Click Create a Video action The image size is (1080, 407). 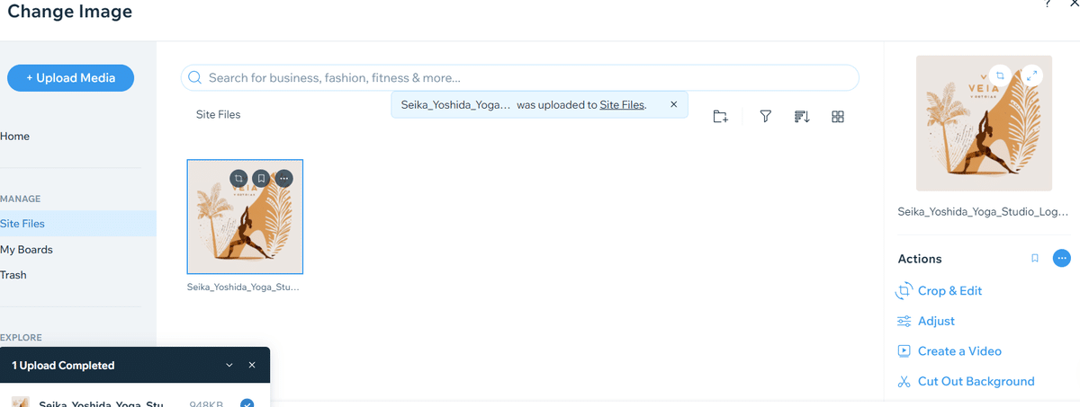coord(949,351)
